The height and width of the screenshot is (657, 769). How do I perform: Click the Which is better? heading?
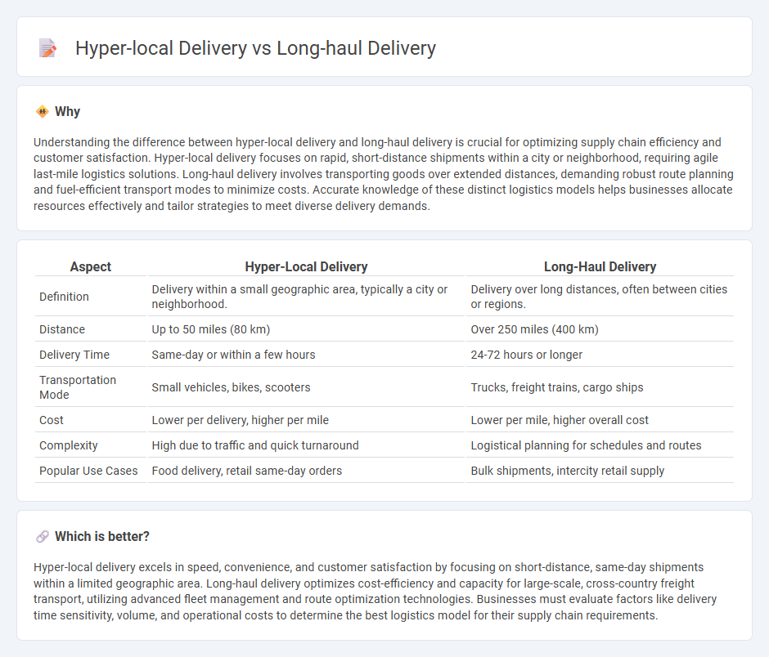(102, 537)
